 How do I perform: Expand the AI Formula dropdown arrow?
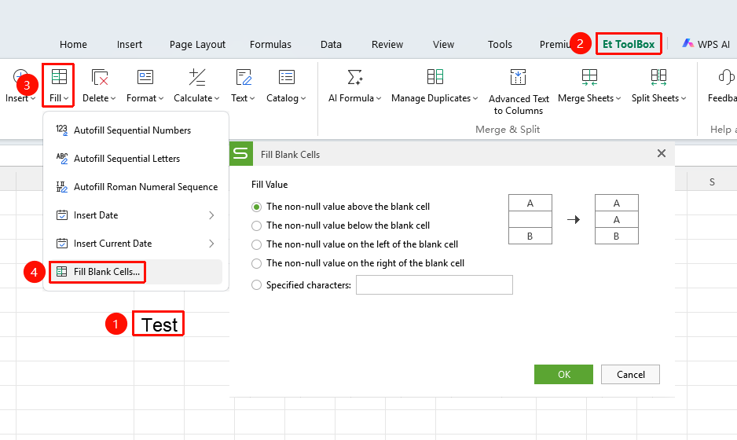(x=379, y=98)
